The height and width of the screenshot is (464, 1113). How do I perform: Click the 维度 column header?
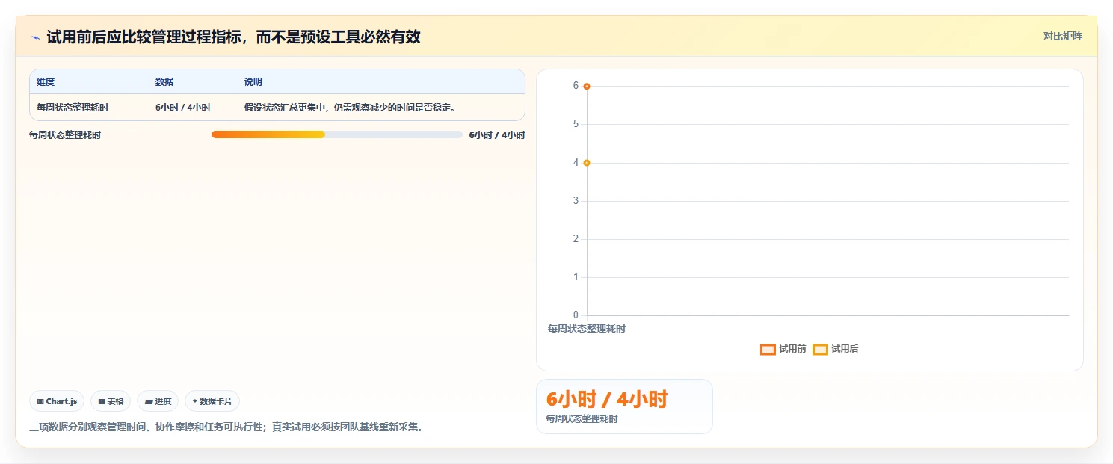[x=46, y=82]
